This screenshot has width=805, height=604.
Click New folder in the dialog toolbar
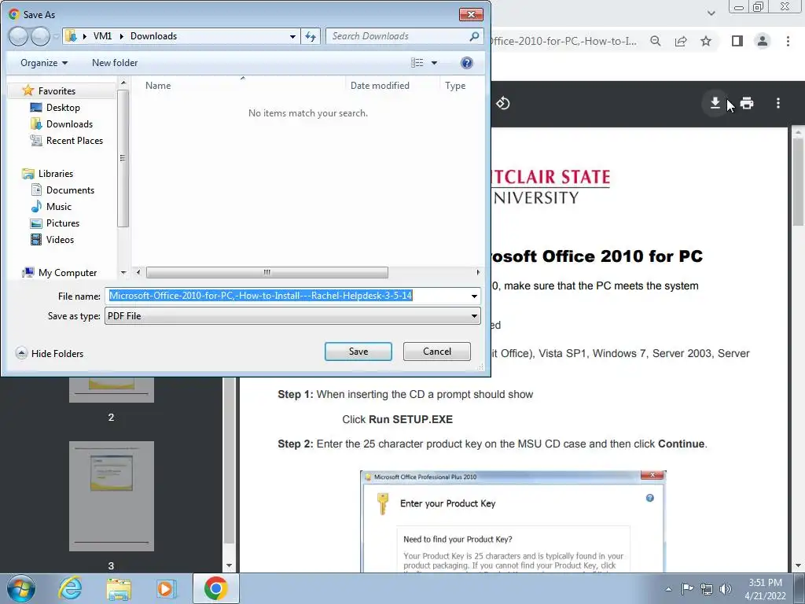click(115, 63)
